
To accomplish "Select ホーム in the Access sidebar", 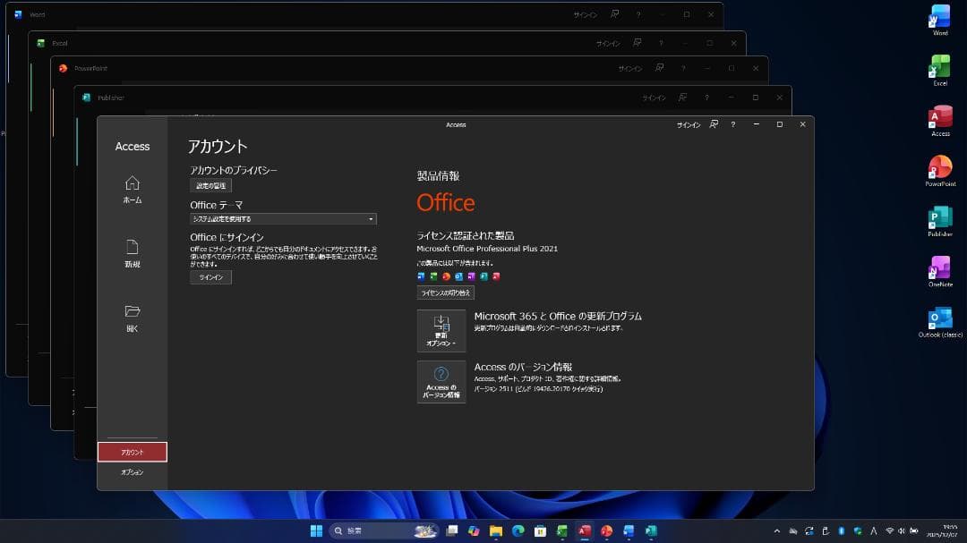I will (132, 189).
